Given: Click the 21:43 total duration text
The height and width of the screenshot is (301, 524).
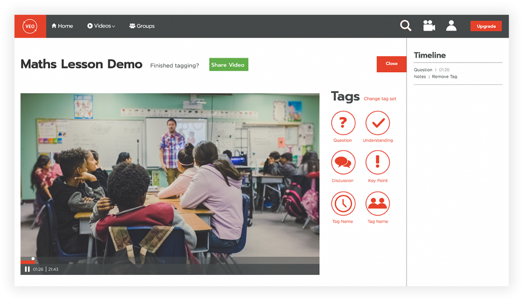Looking at the screenshot, I should (x=53, y=269).
